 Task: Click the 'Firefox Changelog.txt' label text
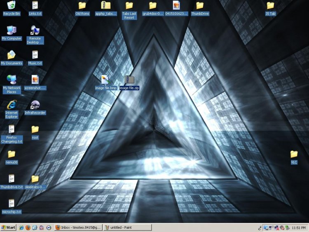(12, 139)
